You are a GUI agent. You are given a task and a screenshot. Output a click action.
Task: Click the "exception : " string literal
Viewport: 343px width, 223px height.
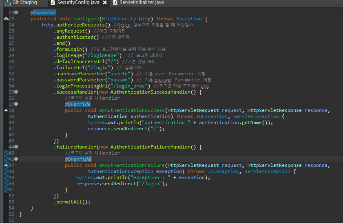click(150, 178)
